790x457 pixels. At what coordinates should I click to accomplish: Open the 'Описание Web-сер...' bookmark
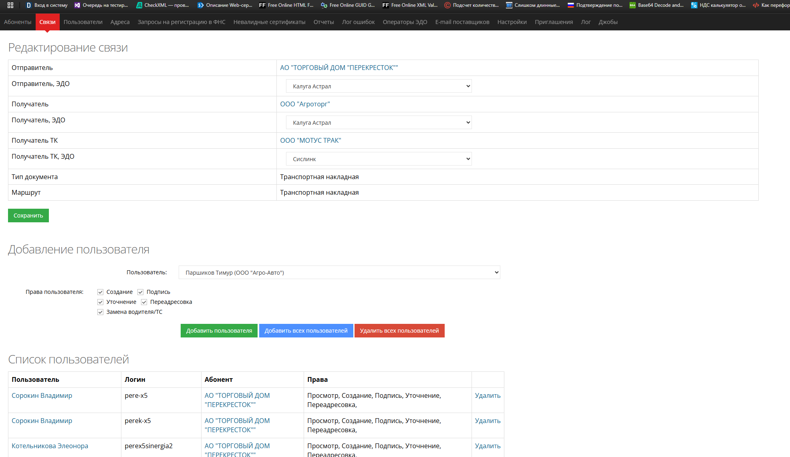point(225,5)
